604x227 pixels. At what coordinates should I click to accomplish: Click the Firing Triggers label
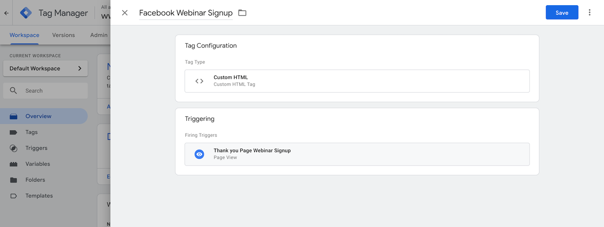tap(201, 135)
